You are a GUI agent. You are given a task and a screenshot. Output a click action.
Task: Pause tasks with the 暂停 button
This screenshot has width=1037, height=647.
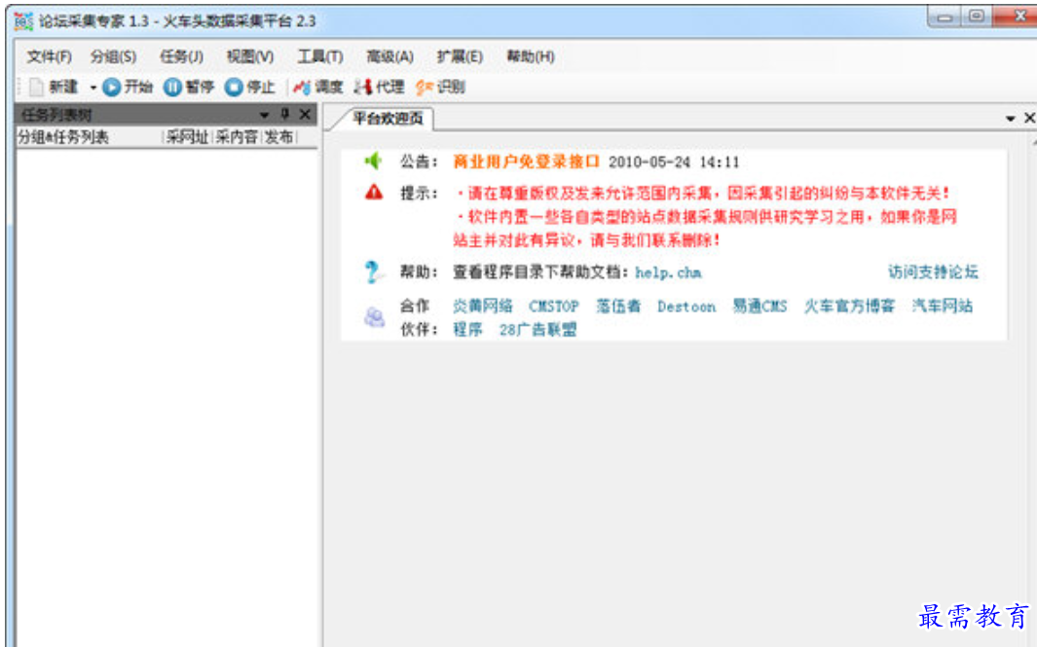189,87
